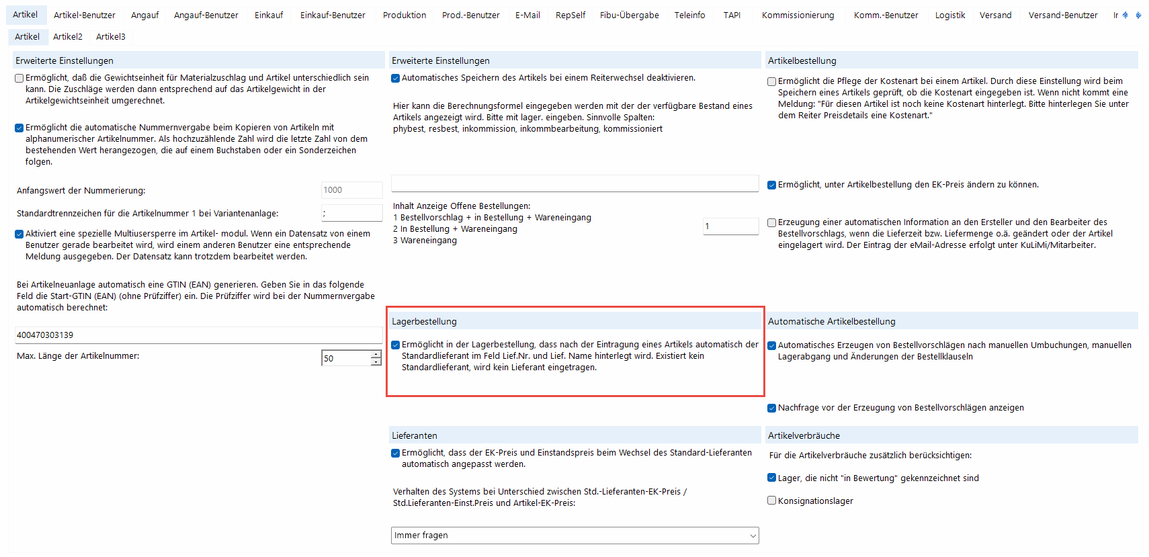Enable different weight unit for Materialzuschlag checkbox
The width and height of the screenshot is (1149, 557).
tap(19, 78)
